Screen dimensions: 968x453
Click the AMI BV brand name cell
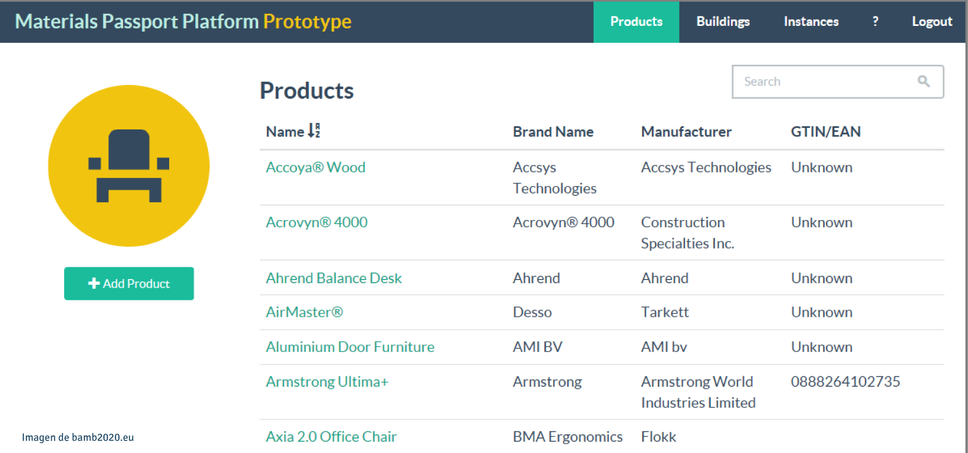coord(538,347)
